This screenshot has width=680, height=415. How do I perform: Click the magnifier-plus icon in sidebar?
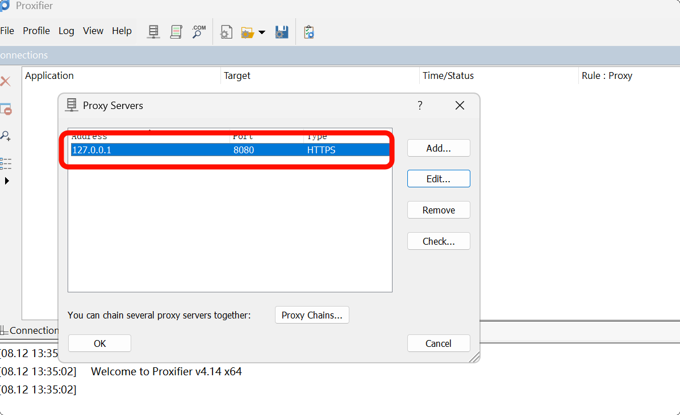(x=6, y=136)
